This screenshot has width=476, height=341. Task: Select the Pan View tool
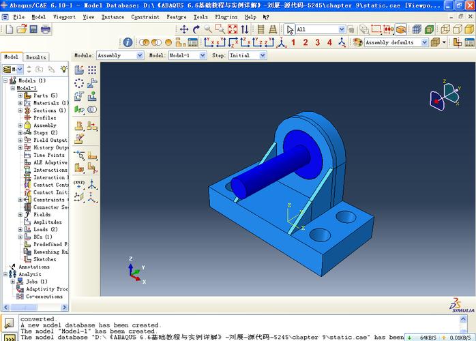click(184, 29)
